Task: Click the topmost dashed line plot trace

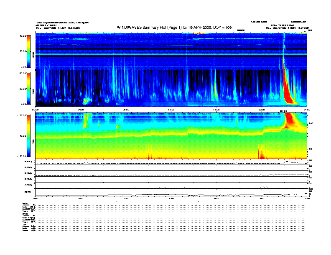Action: click(x=171, y=163)
